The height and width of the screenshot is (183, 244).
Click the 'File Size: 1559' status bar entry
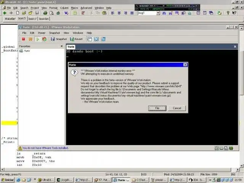point(209,175)
